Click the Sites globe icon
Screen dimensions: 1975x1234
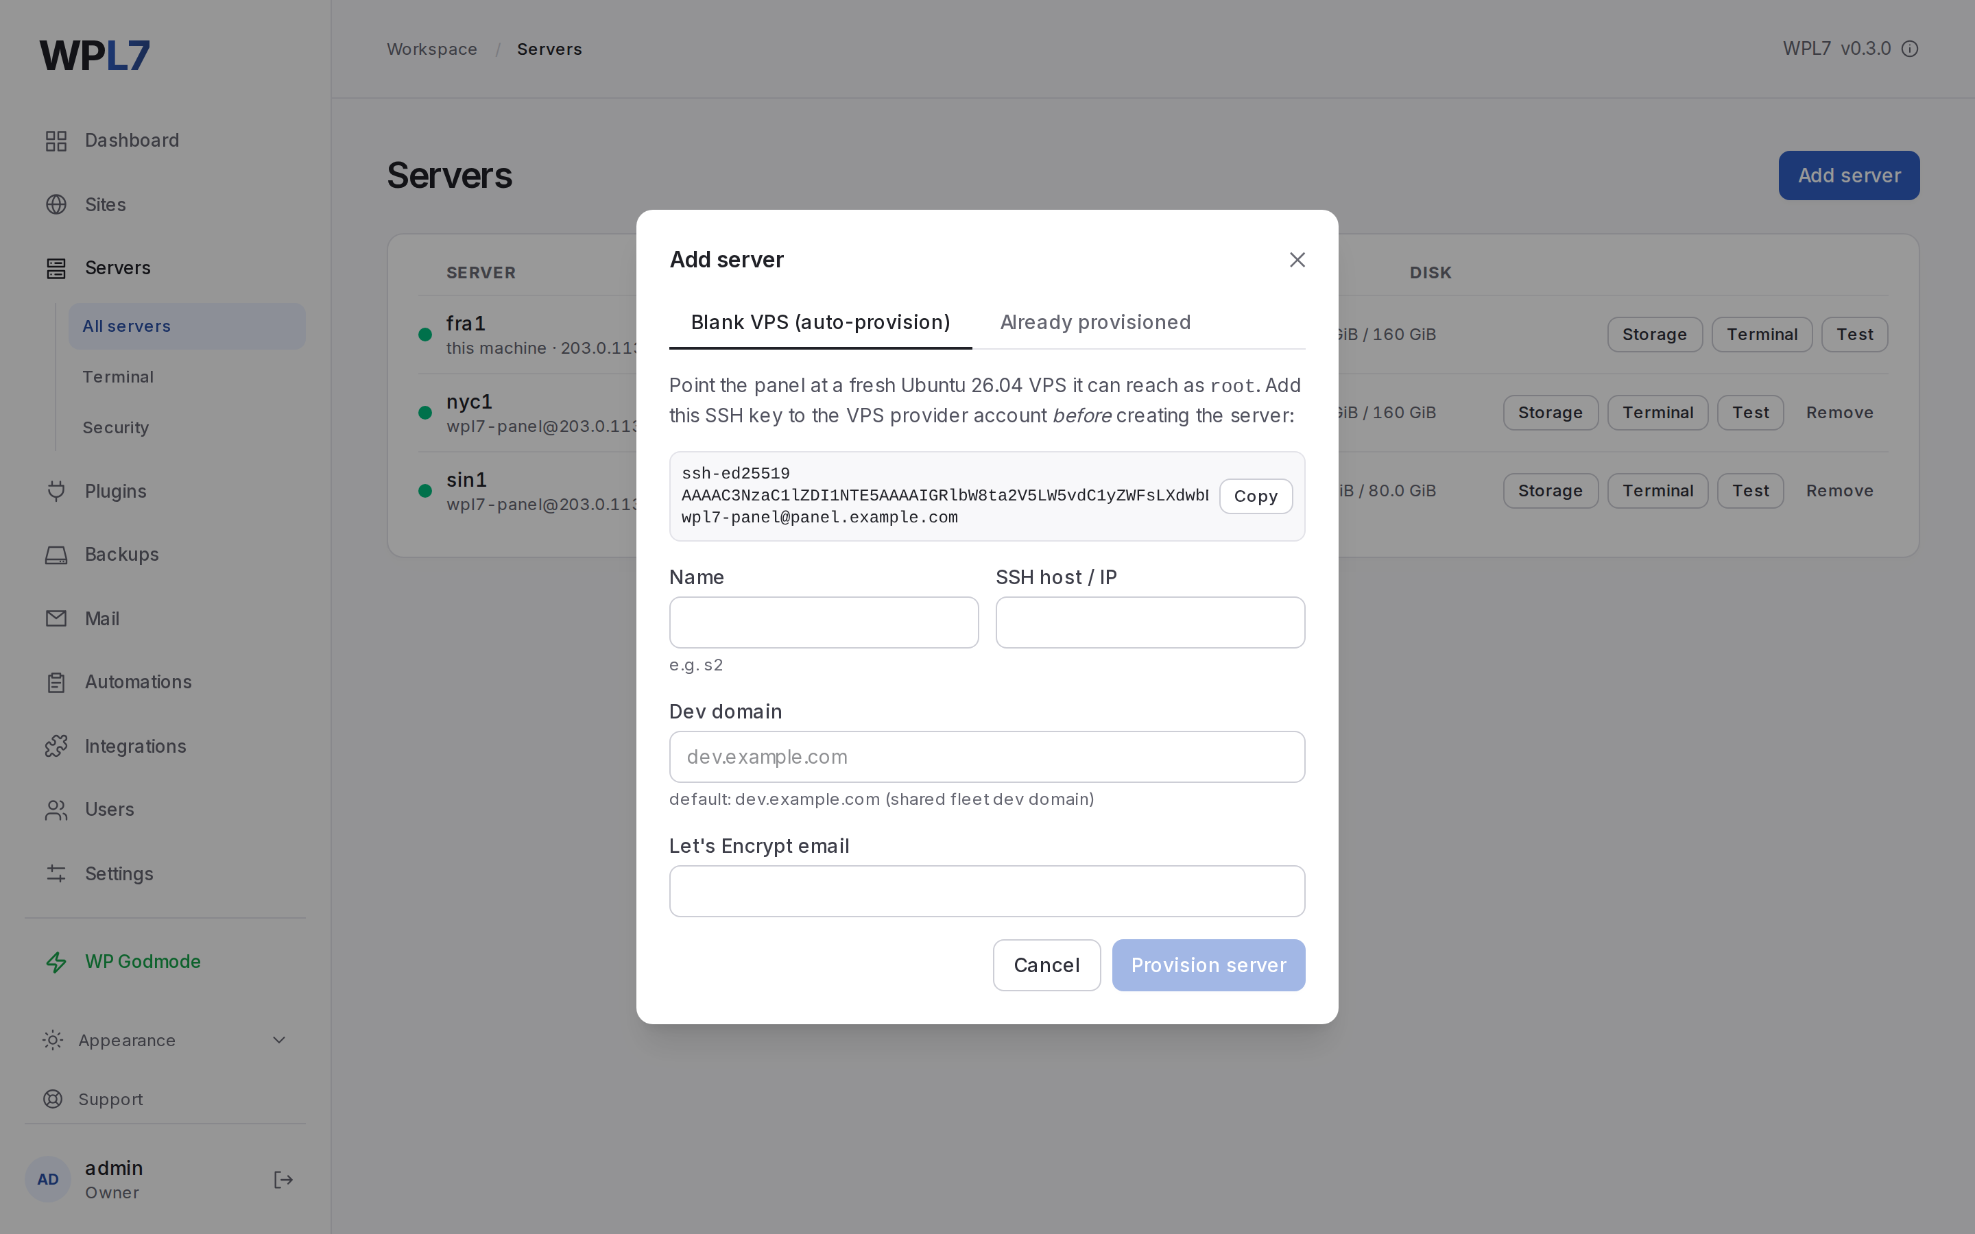56,204
